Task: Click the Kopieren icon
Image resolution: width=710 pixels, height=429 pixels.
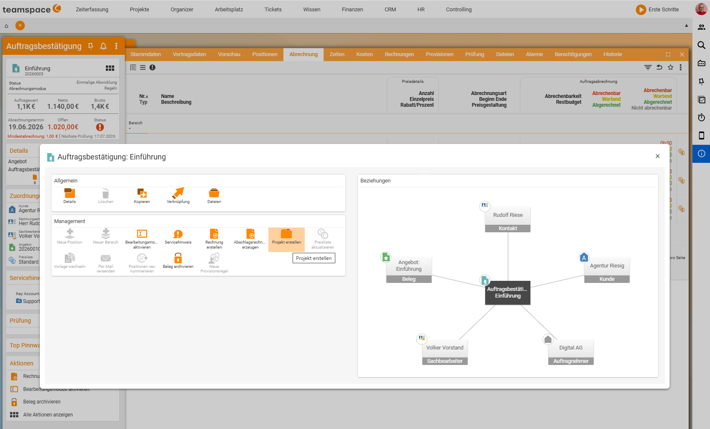Action: coord(142,196)
